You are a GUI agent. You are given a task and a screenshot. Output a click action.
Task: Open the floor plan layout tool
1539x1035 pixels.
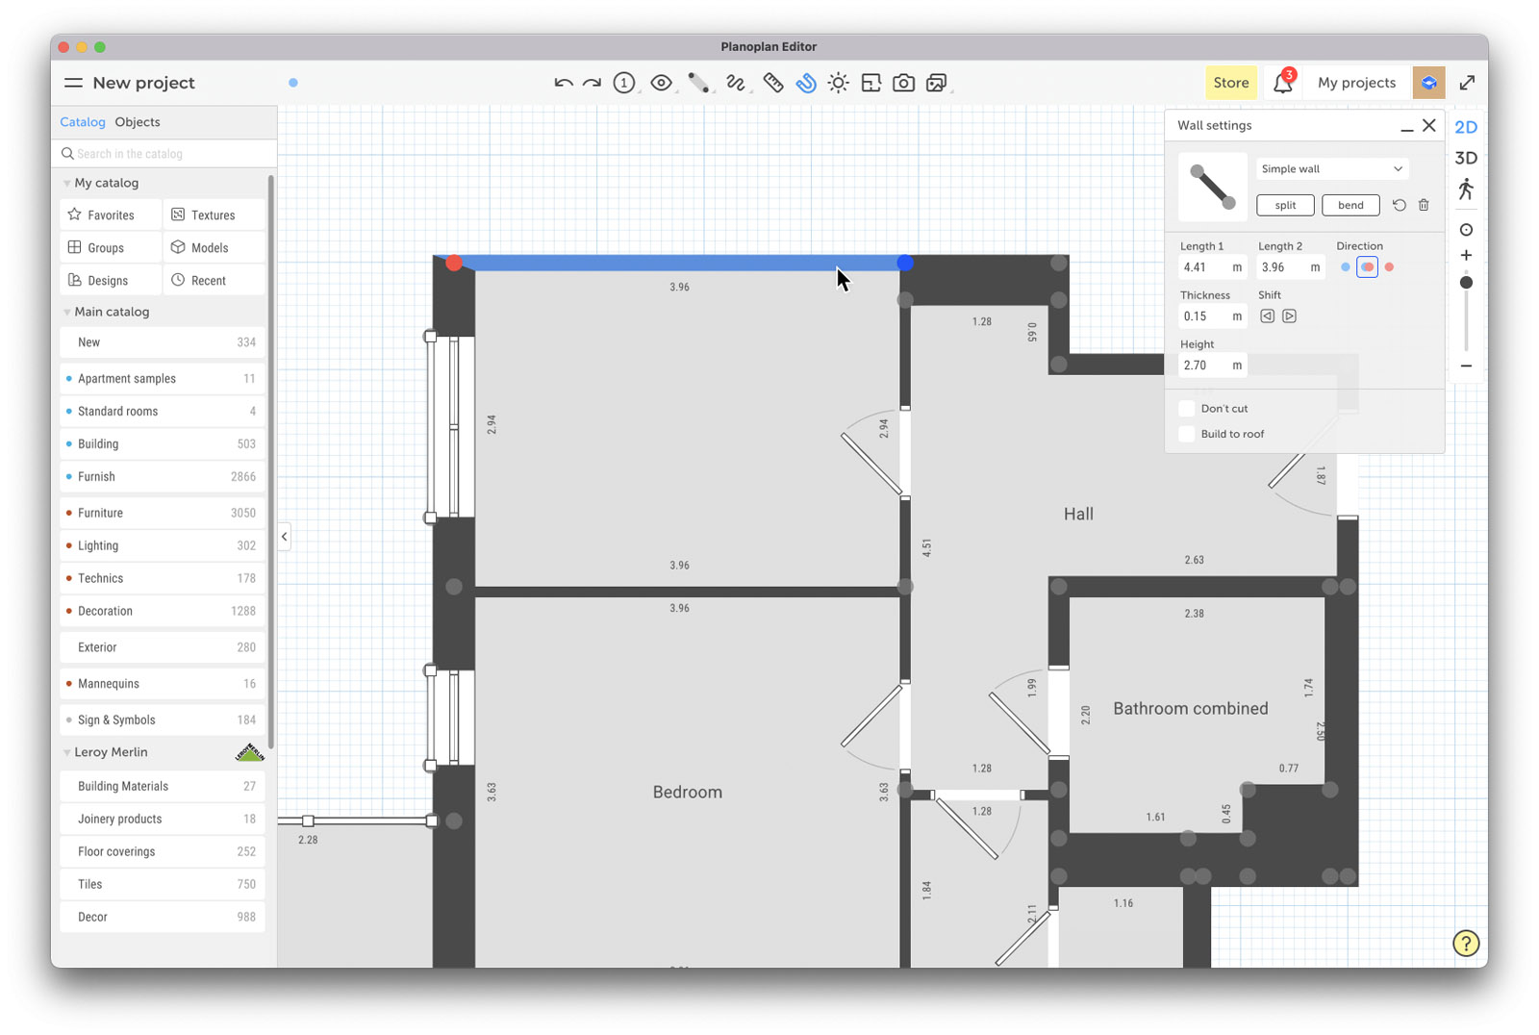coord(871,83)
